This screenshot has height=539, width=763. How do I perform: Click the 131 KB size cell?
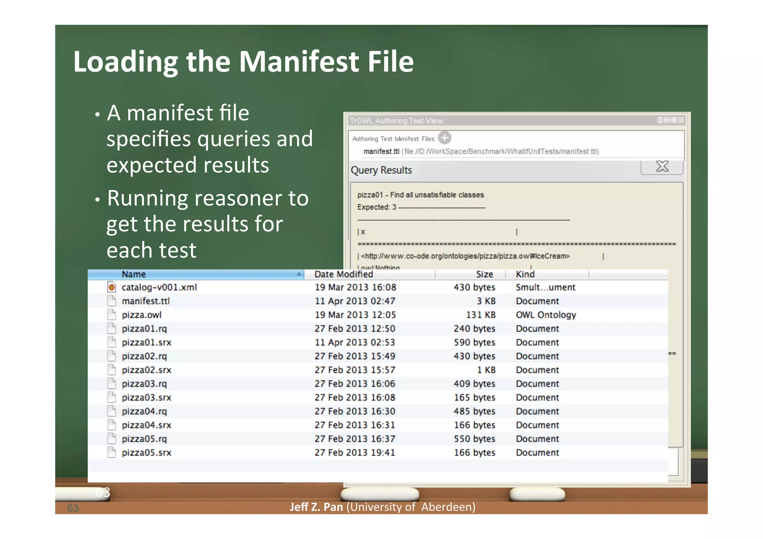click(481, 315)
